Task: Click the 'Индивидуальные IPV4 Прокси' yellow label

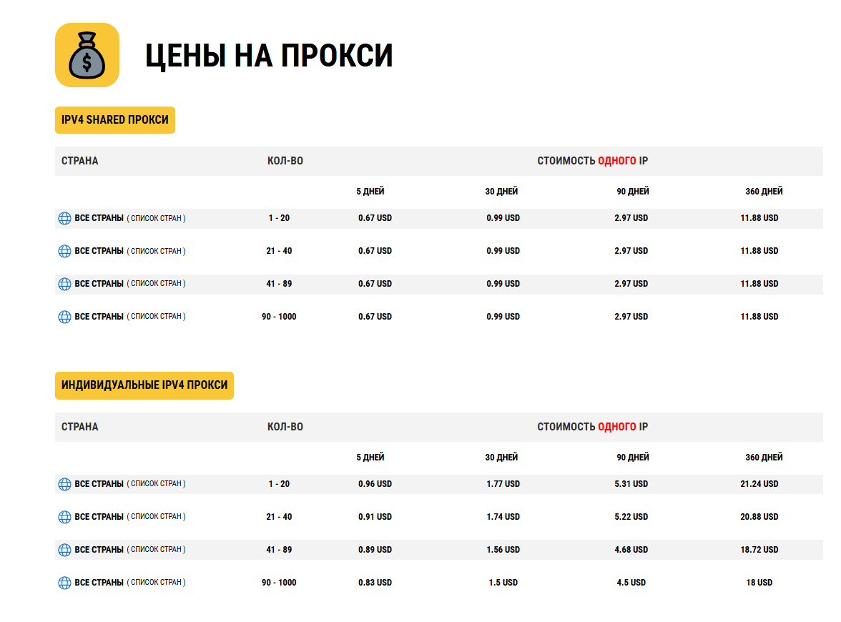Action: pyautogui.click(x=144, y=386)
